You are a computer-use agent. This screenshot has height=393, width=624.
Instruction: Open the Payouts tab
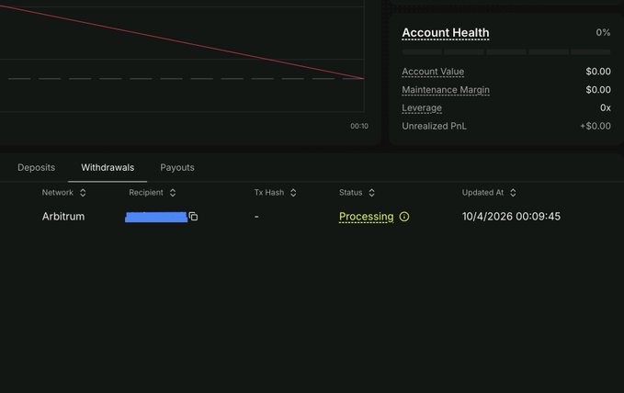177,167
